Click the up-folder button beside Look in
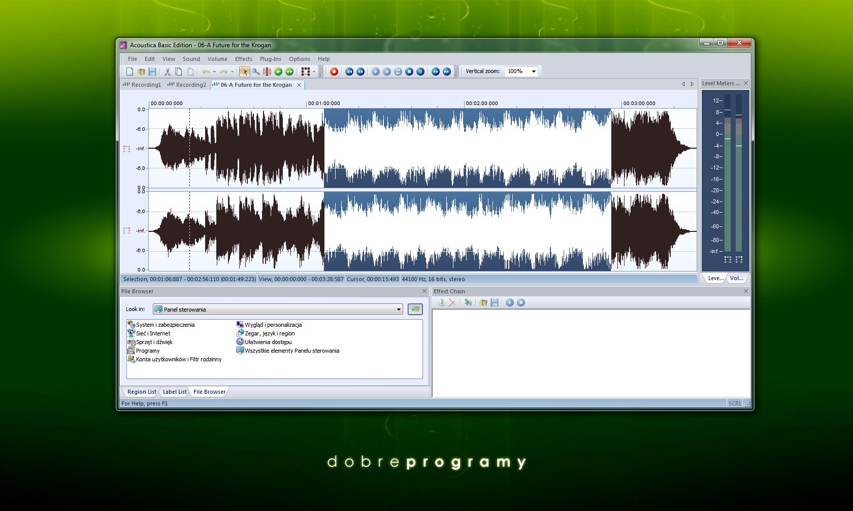 click(415, 309)
